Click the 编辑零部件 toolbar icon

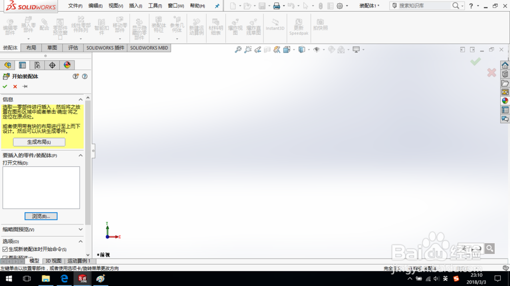[10, 26]
